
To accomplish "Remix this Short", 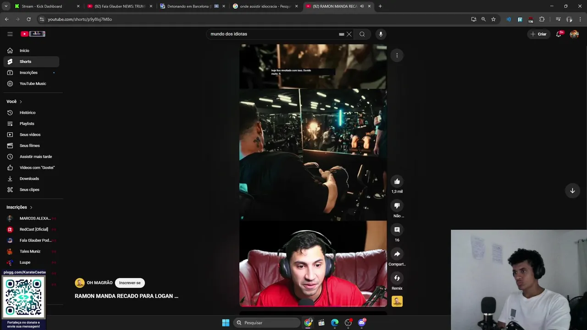I will click(397, 278).
